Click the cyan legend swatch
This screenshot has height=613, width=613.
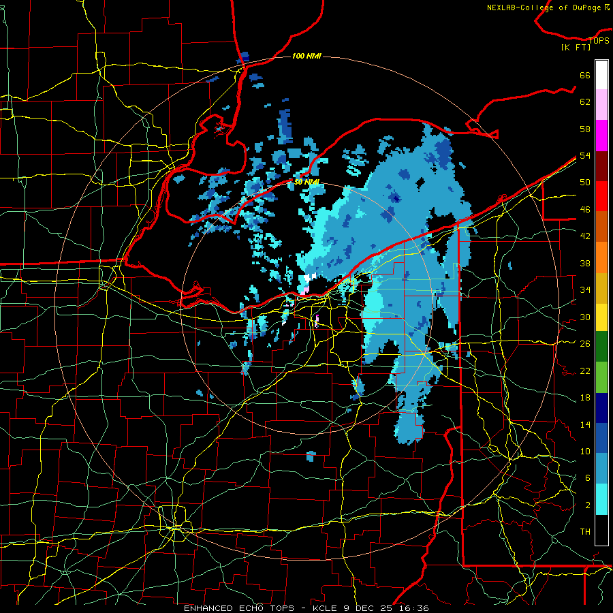click(601, 499)
